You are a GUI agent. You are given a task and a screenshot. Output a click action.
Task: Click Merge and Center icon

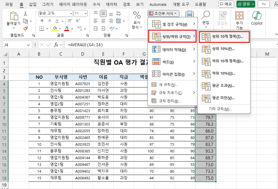click(119, 21)
